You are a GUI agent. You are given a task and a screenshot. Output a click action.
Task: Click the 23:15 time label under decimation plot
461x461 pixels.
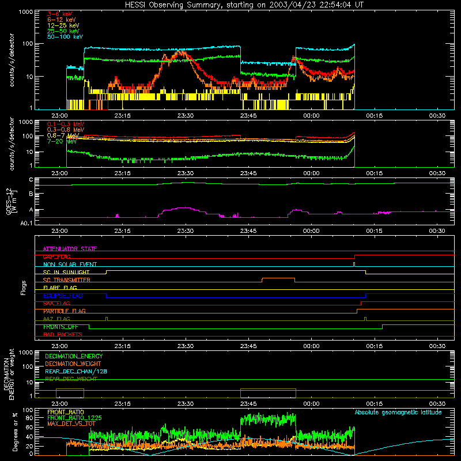(123, 404)
